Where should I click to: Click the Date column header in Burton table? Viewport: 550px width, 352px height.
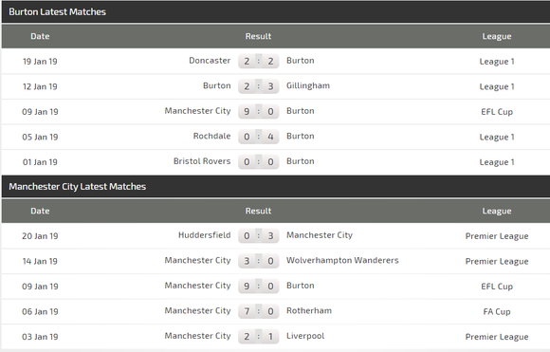[x=40, y=36]
